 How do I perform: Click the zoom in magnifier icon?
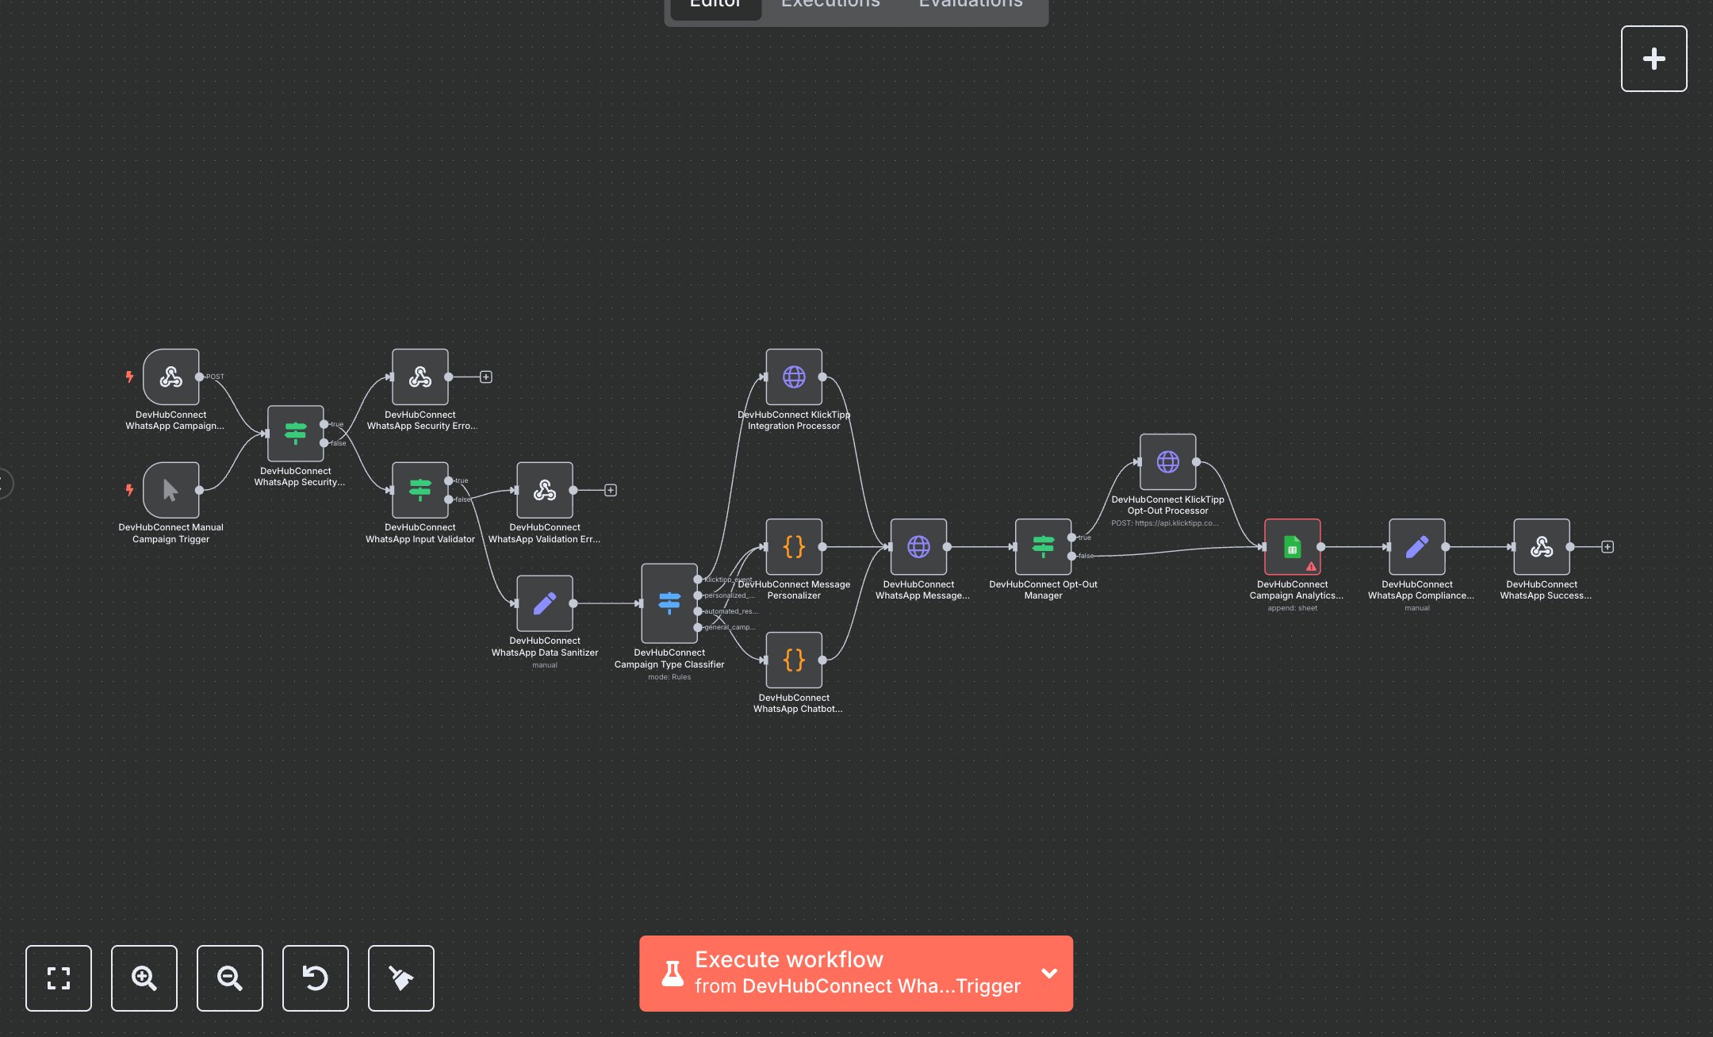point(144,978)
